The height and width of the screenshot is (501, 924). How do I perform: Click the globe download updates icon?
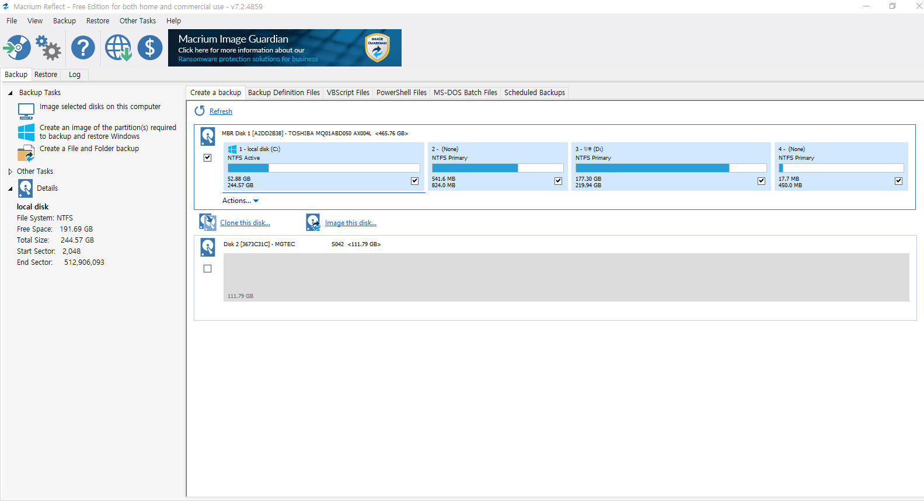click(118, 48)
